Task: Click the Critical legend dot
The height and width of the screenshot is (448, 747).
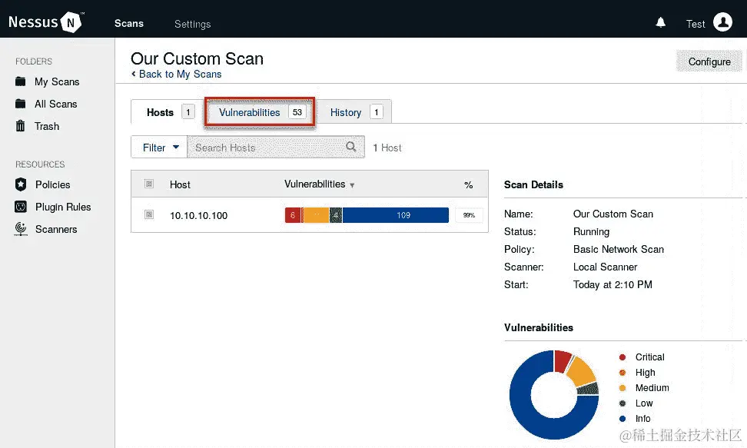Action: tap(622, 357)
